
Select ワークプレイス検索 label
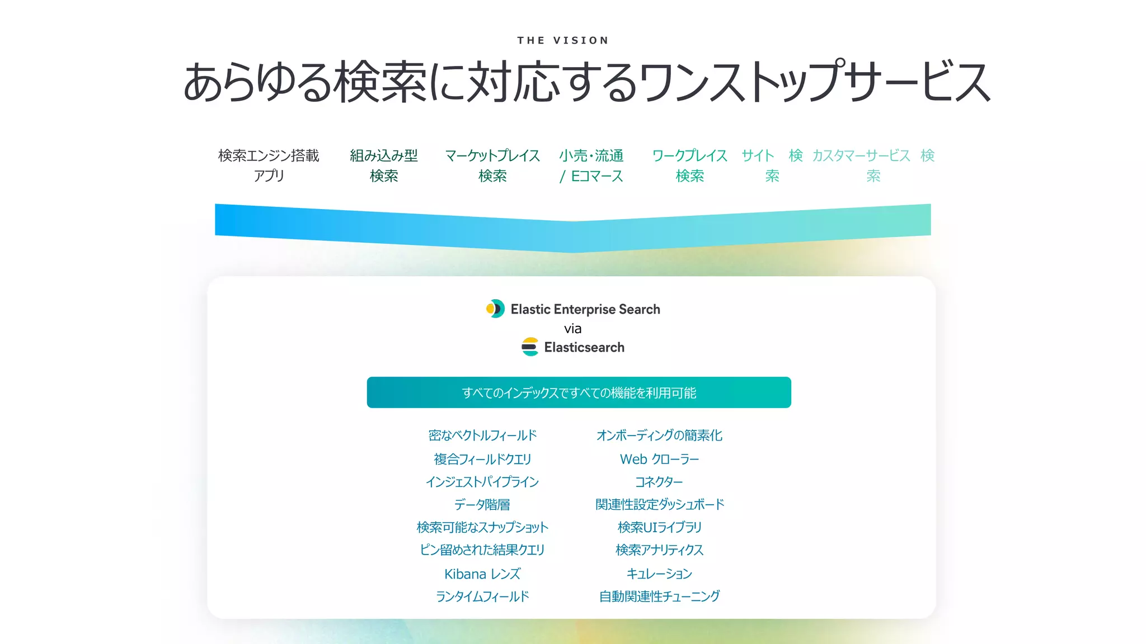[x=690, y=165]
